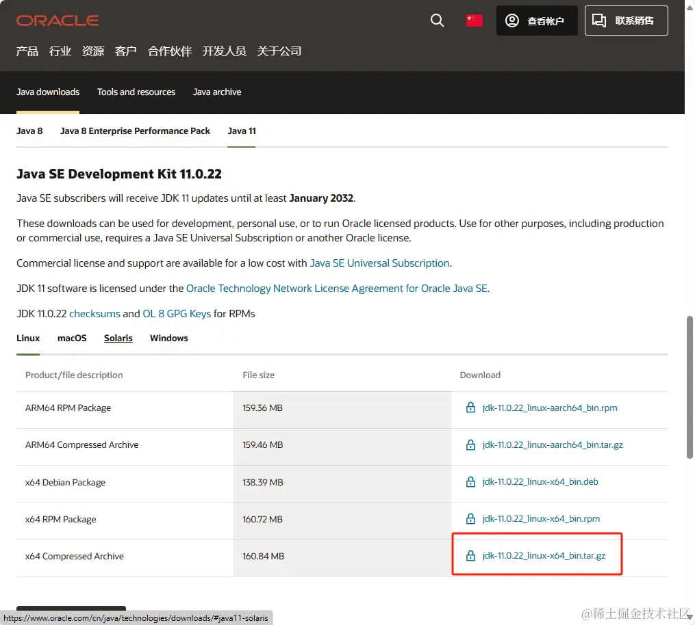The image size is (695, 625).
Task: Click lock icon beside x64_bin.rpm download
Action: (470, 518)
